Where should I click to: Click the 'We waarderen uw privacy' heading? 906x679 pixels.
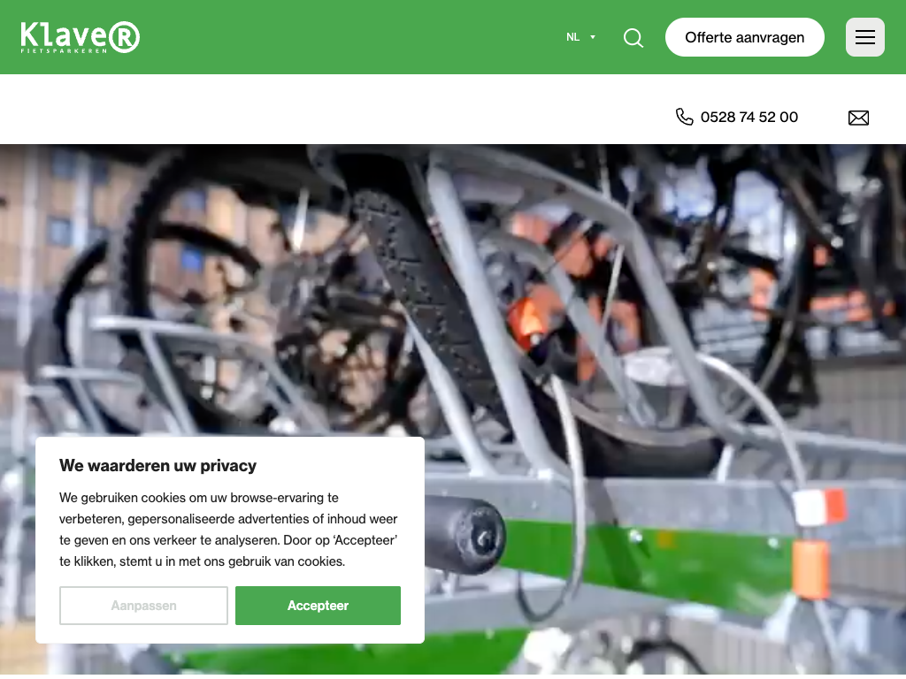click(x=157, y=465)
